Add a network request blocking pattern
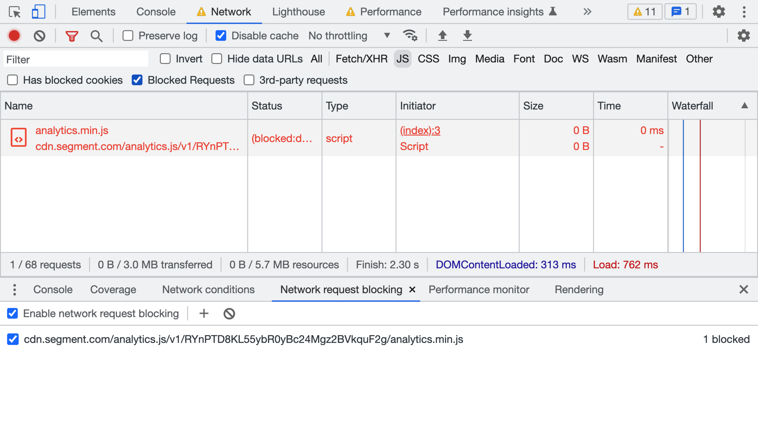 point(204,313)
